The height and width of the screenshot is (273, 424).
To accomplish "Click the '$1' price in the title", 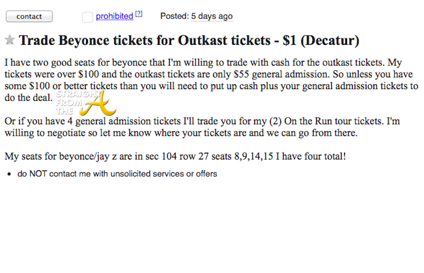I will click(292, 41).
